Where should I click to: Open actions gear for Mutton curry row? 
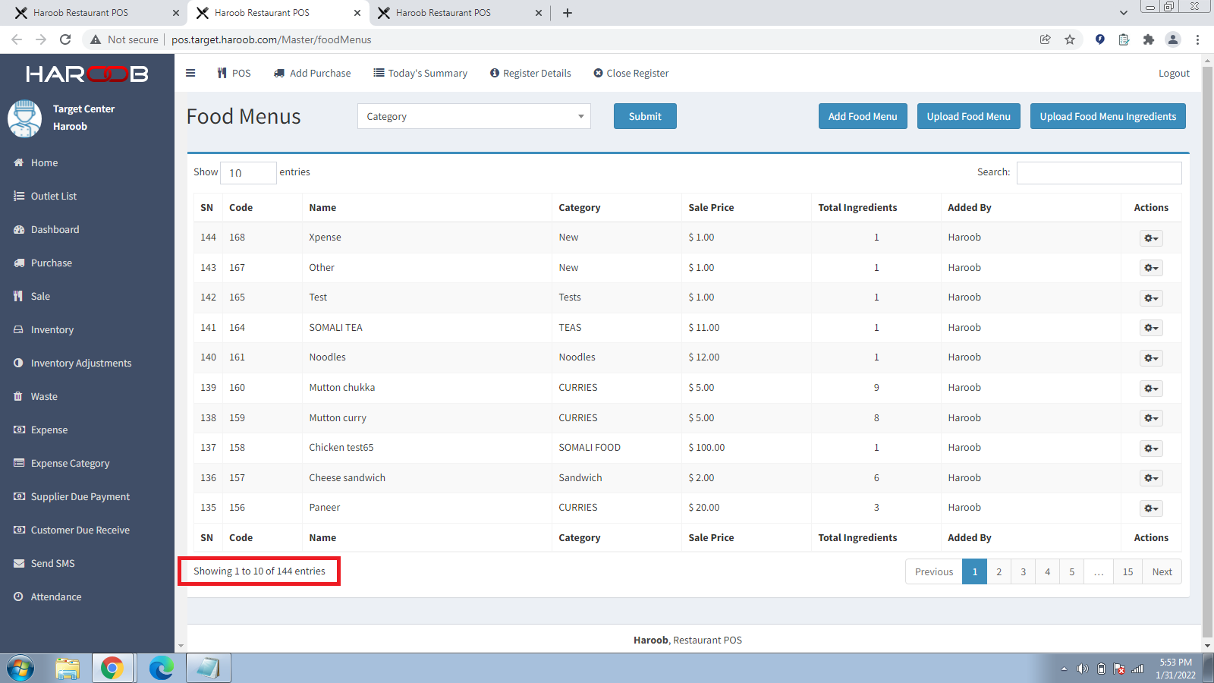click(x=1151, y=418)
